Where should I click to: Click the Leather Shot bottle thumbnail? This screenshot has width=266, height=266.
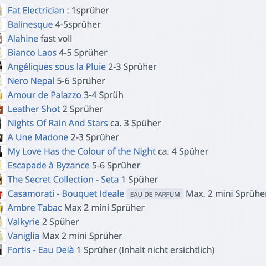(2, 110)
